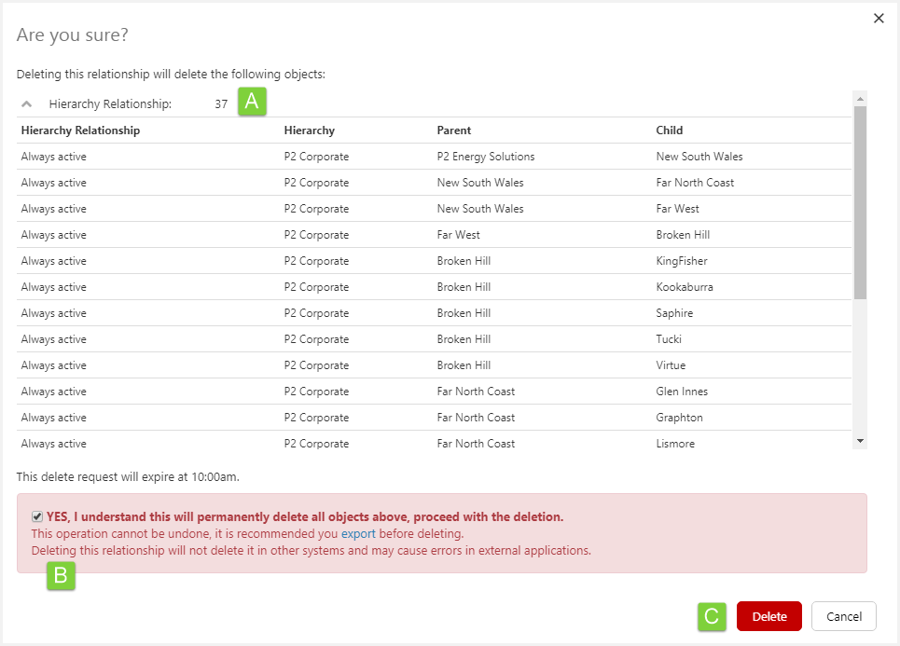Select the Lismore child row
Viewport: 900px width, 646px height.
[675, 444]
